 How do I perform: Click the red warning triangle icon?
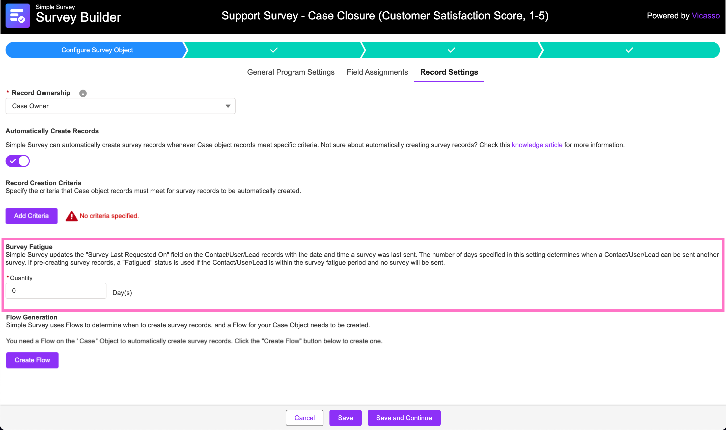click(x=72, y=216)
